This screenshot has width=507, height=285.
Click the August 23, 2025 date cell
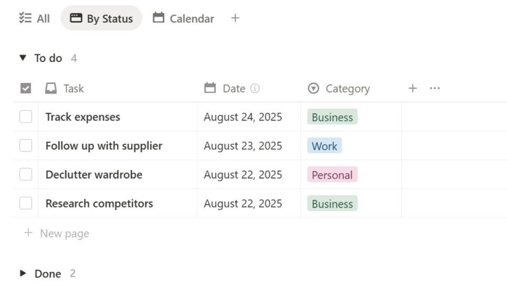[243, 146]
